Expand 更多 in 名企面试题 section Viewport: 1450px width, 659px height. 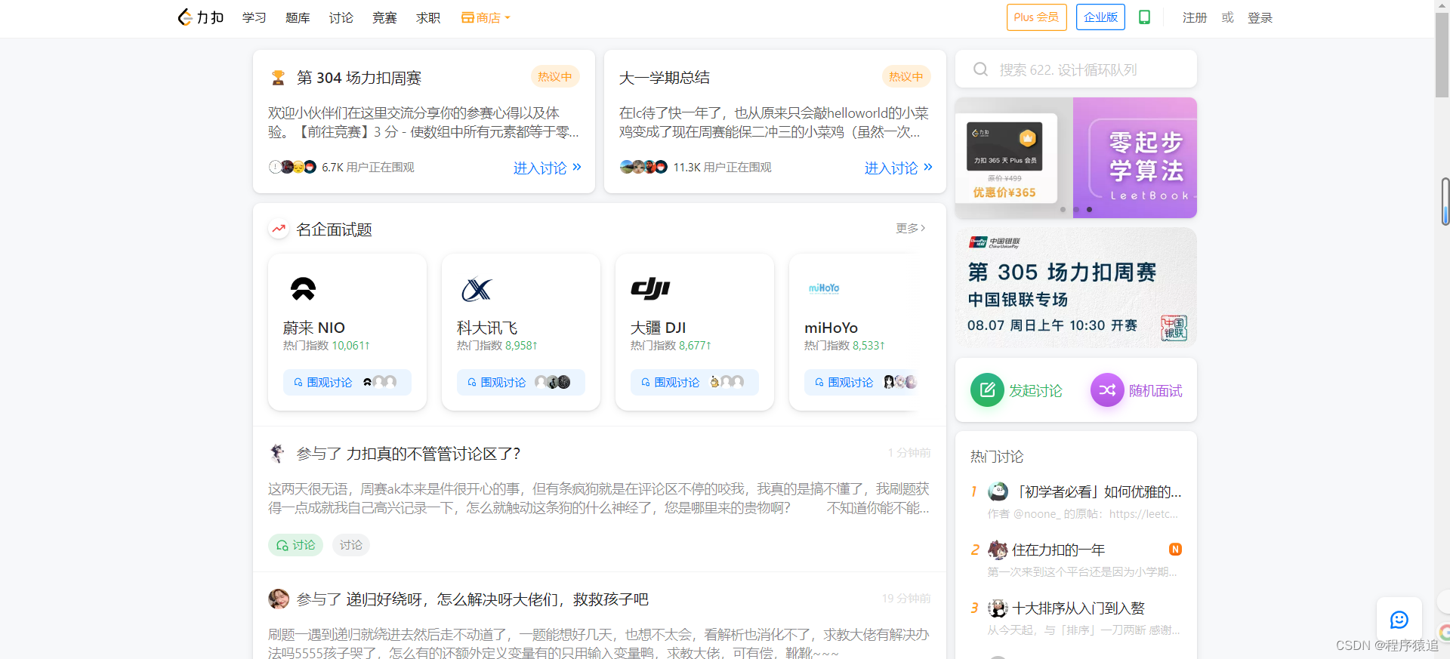(910, 228)
